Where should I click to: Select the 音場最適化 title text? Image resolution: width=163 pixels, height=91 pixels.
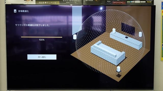click(23, 11)
